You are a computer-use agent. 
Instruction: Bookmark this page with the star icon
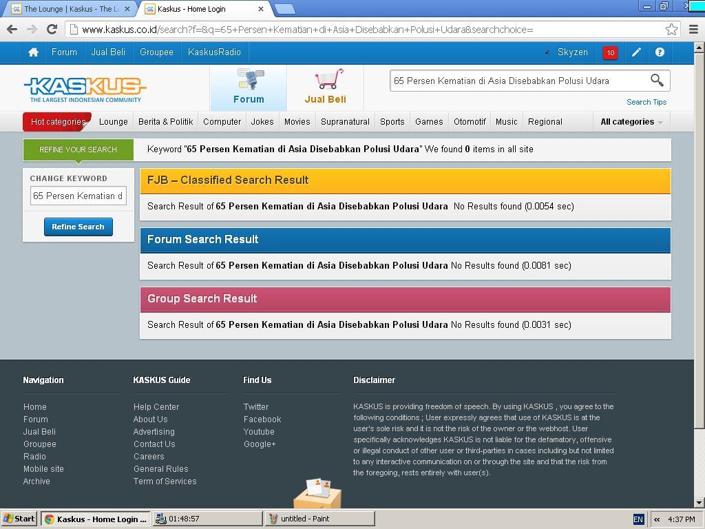pos(671,30)
